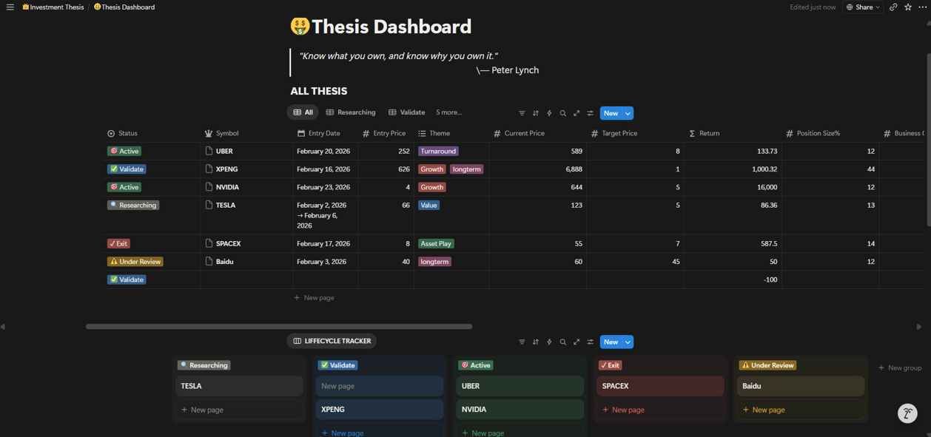Screen dimensions: 931x437
Task: Star this page as favorite
Action: (908, 7)
